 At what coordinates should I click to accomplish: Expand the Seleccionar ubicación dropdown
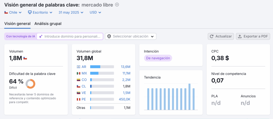pos(131,37)
